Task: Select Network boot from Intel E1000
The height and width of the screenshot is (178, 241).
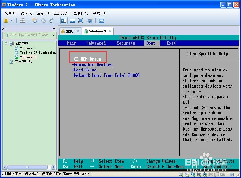Action: 107,75
